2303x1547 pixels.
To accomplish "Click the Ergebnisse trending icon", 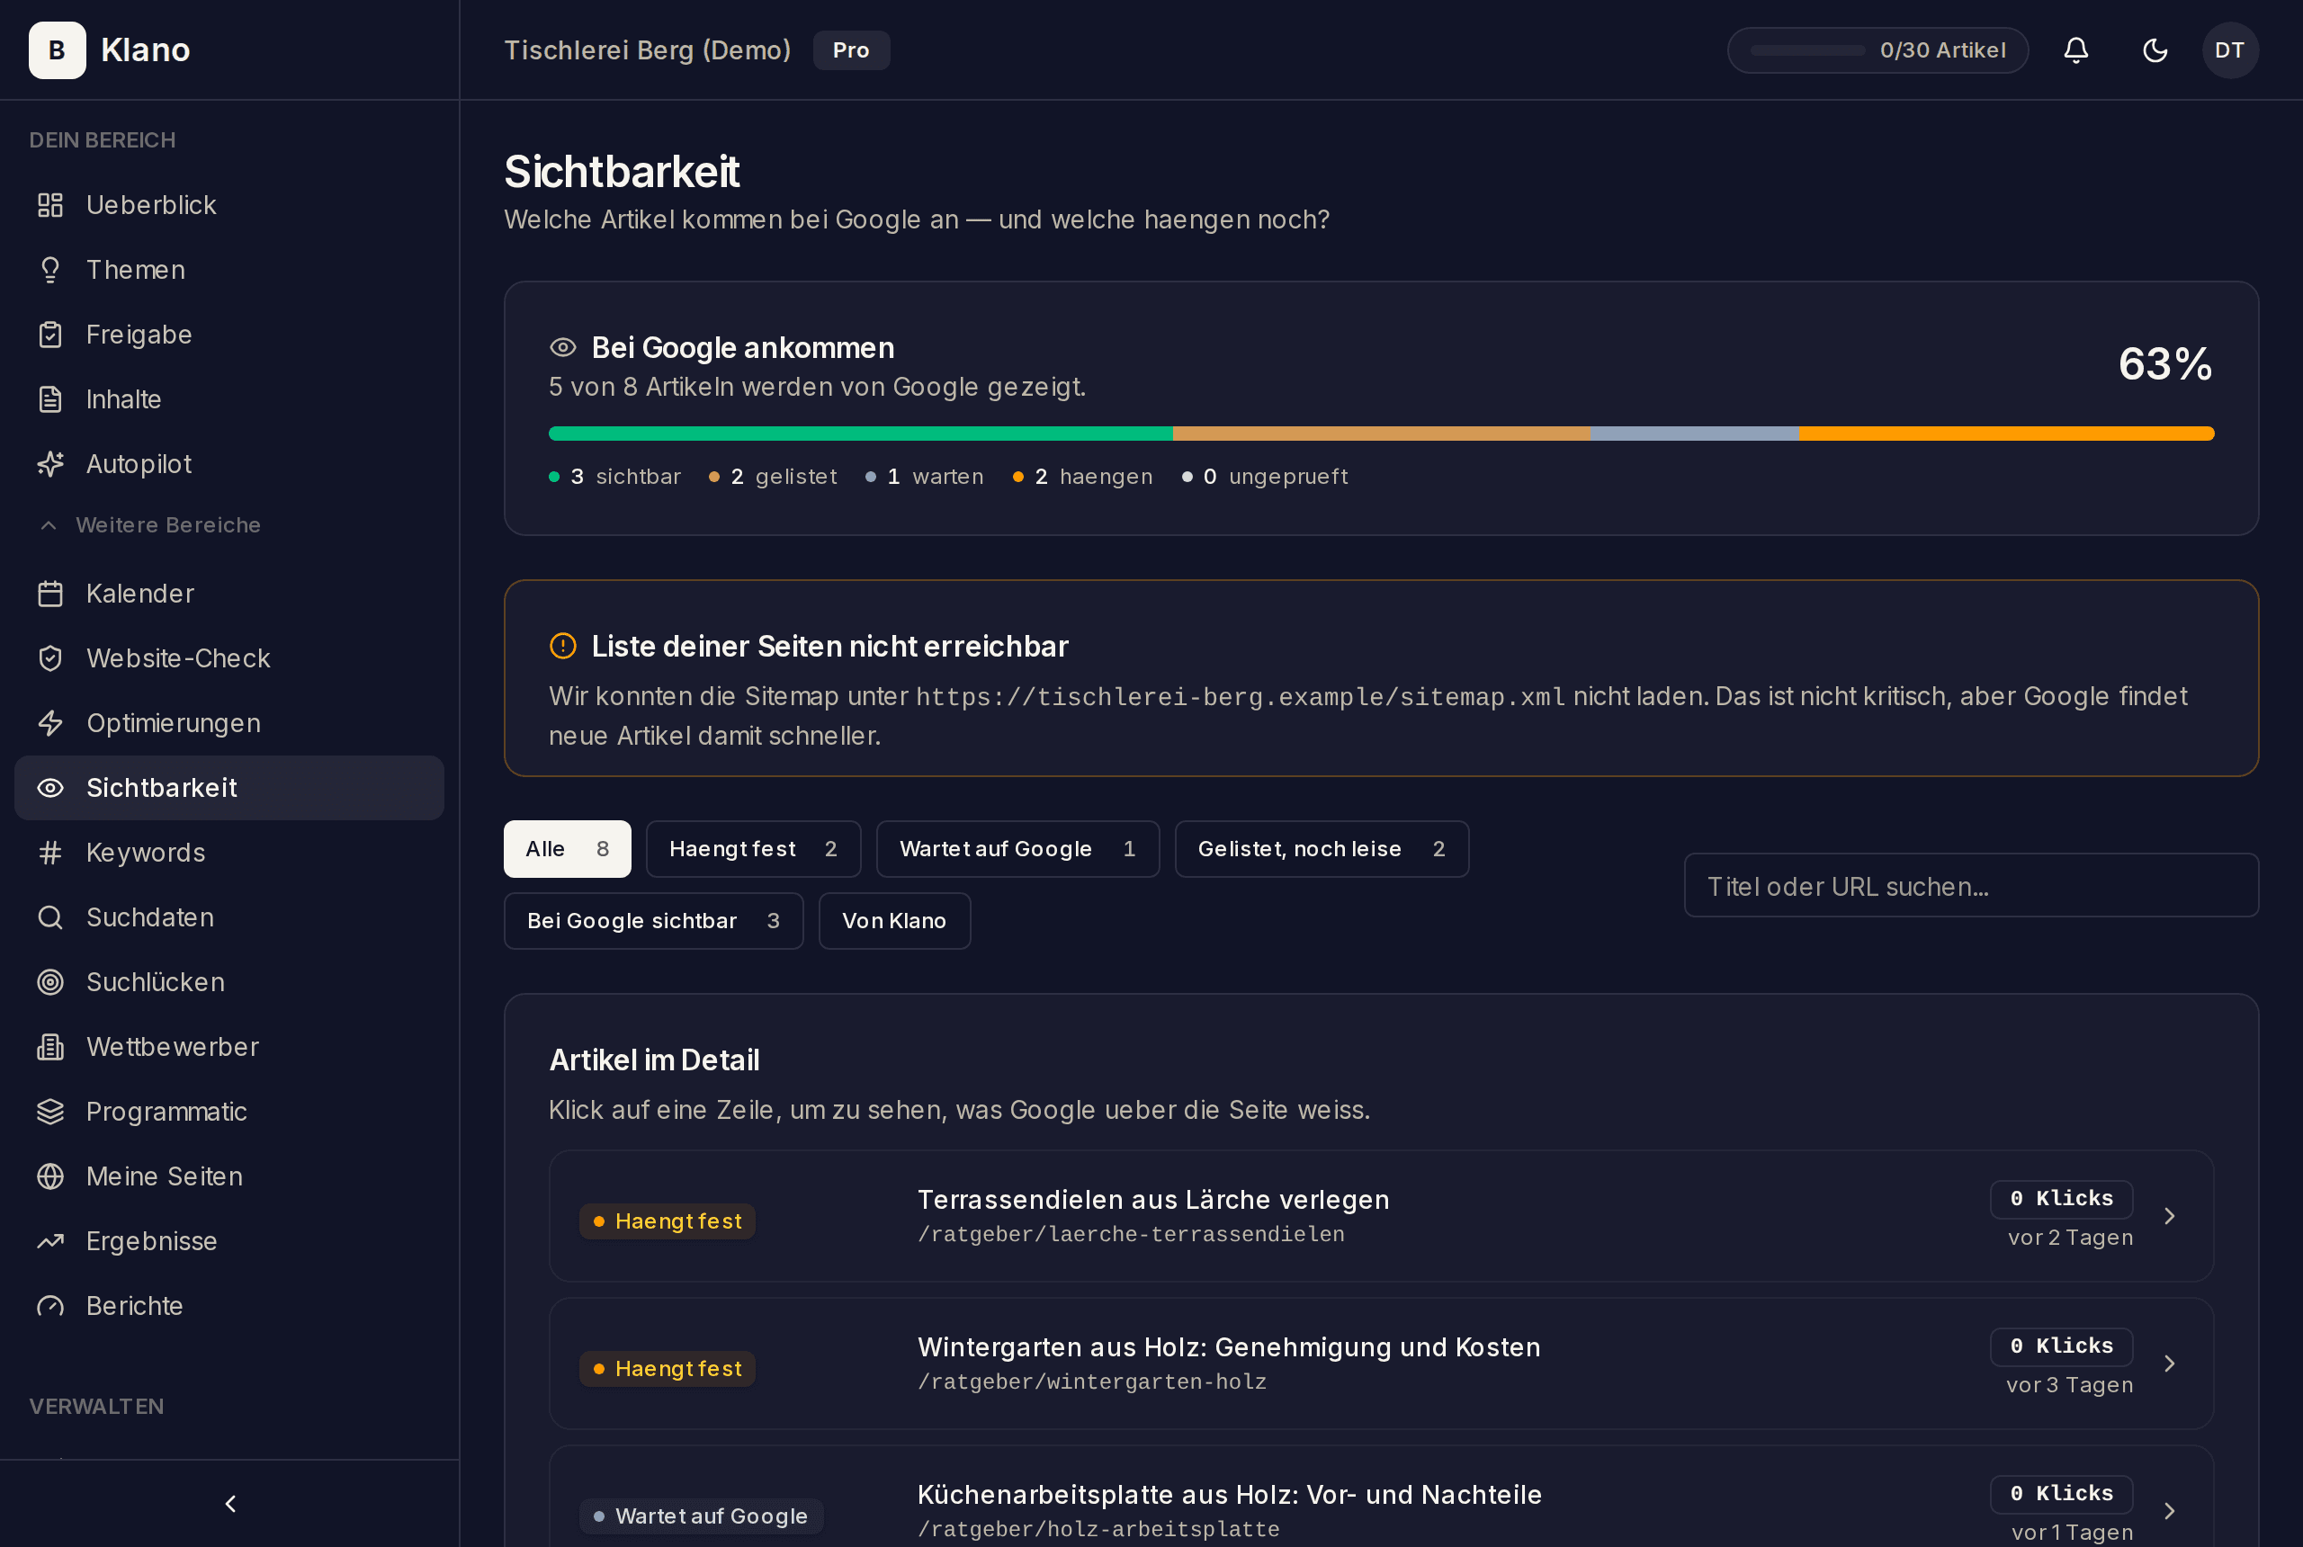I will point(50,1241).
